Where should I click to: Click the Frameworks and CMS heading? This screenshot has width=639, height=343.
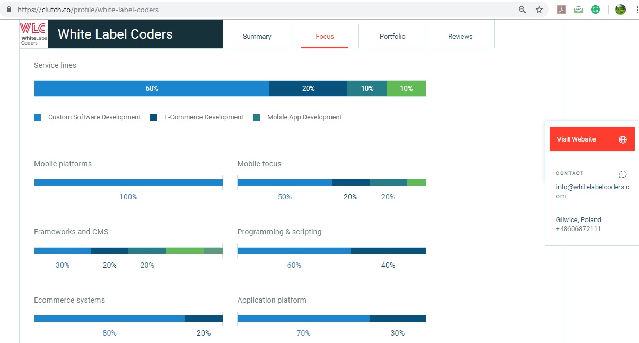(71, 232)
